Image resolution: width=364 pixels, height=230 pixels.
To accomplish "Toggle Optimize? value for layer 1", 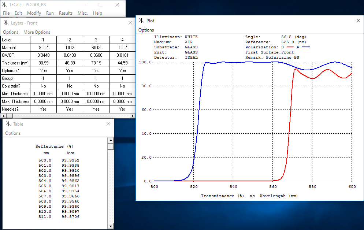I will coord(43,71).
